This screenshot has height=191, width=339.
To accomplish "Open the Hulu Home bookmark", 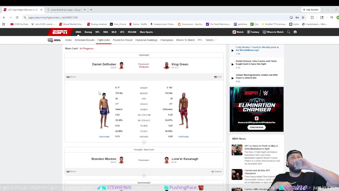I will (118, 24).
